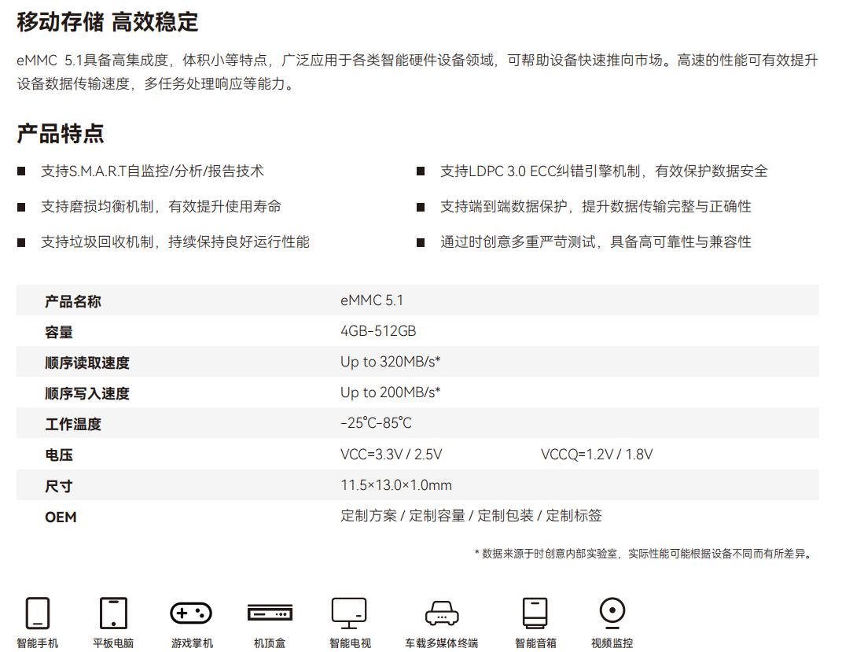Click the Up to 200MB/s* write speed value
The image size is (842, 652).
[390, 392]
